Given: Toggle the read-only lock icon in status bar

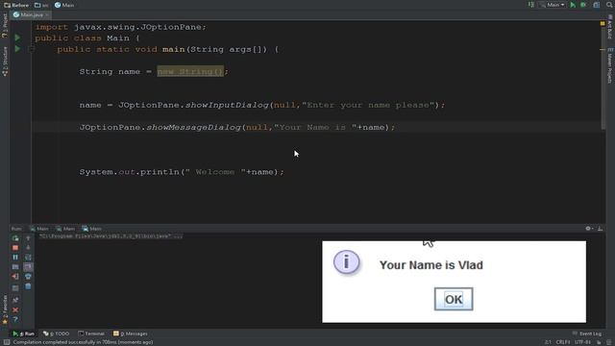Looking at the screenshot, I should [x=599, y=342].
